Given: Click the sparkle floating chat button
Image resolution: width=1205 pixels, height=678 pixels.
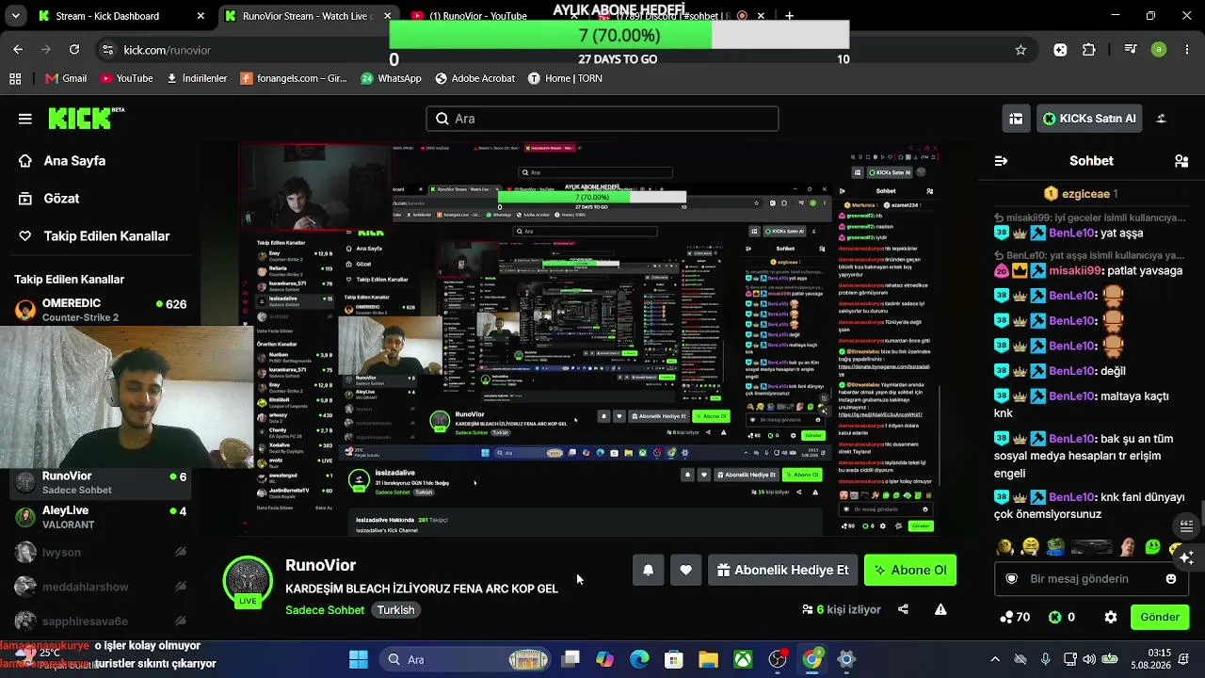Looking at the screenshot, I should [1186, 557].
